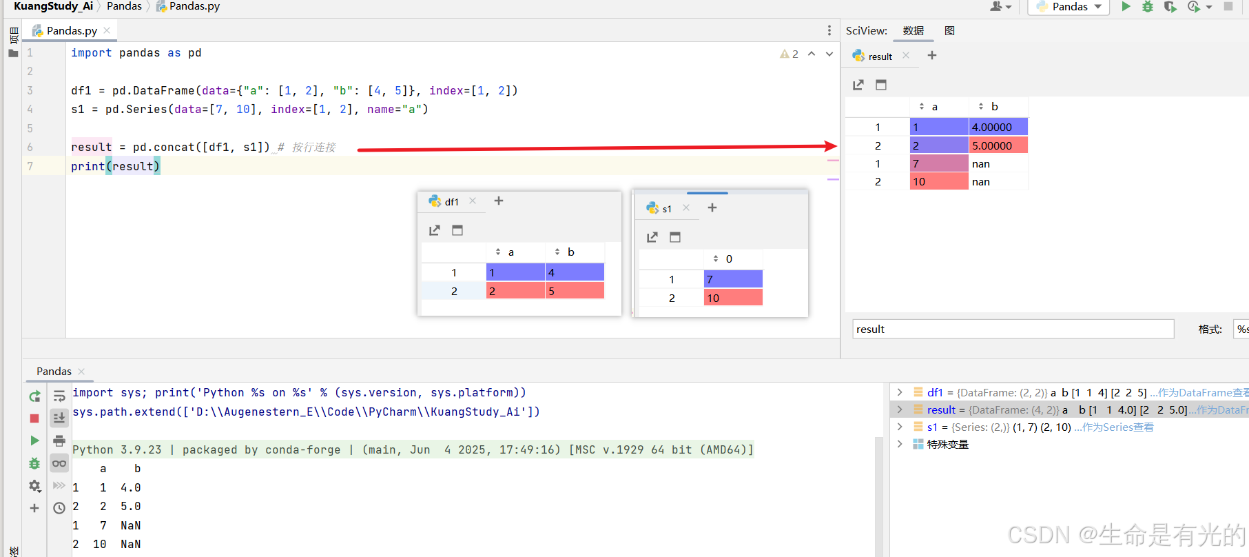The height and width of the screenshot is (557, 1249).
Task: Click the Pandas.py breadcrumb in navigation bar
Action: pos(188,6)
